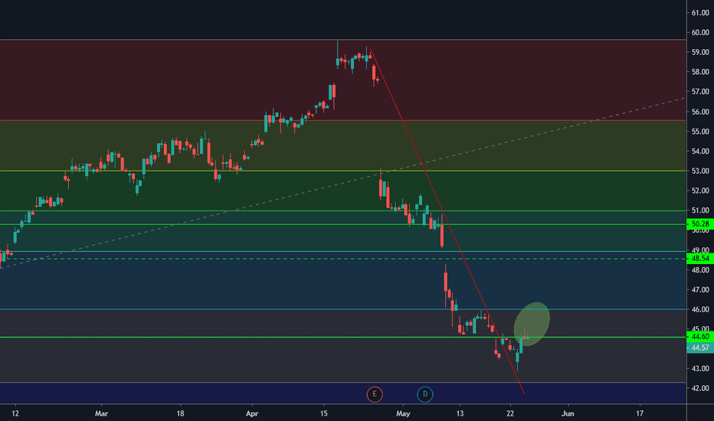Image resolution: width=714 pixels, height=421 pixels.
Task: Select the 58.00 price axis value
Action: tap(700, 72)
